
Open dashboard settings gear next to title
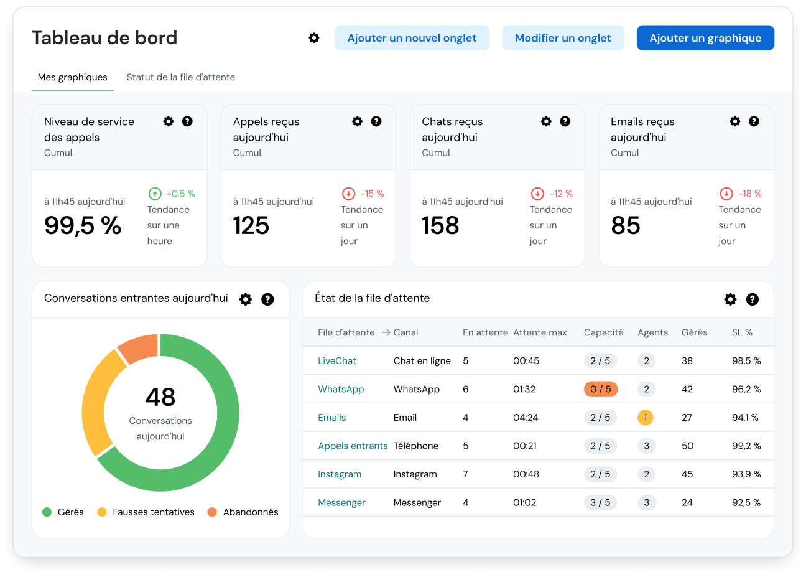coord(314,38)
